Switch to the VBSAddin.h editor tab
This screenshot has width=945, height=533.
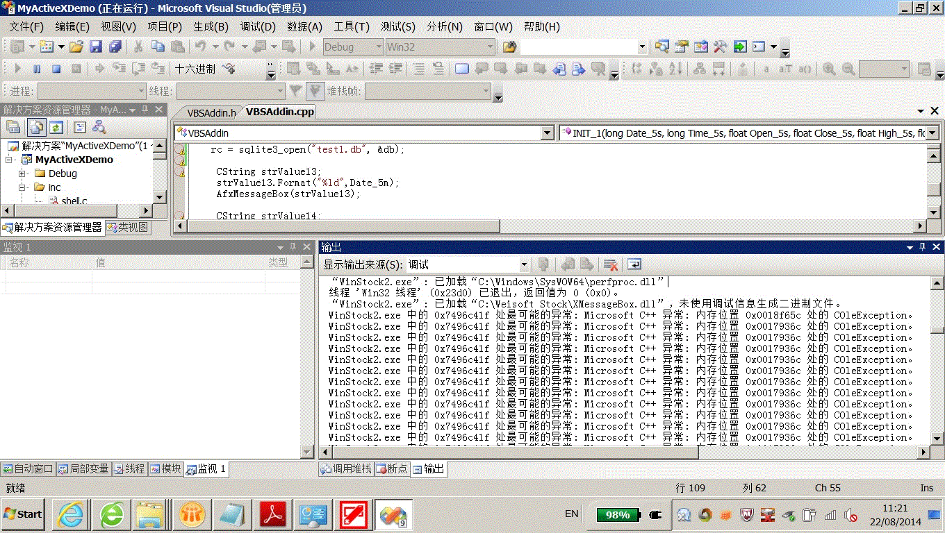[211, 112]
